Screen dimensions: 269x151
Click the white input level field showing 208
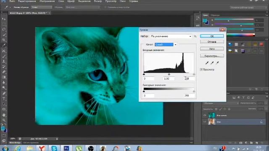190,78
